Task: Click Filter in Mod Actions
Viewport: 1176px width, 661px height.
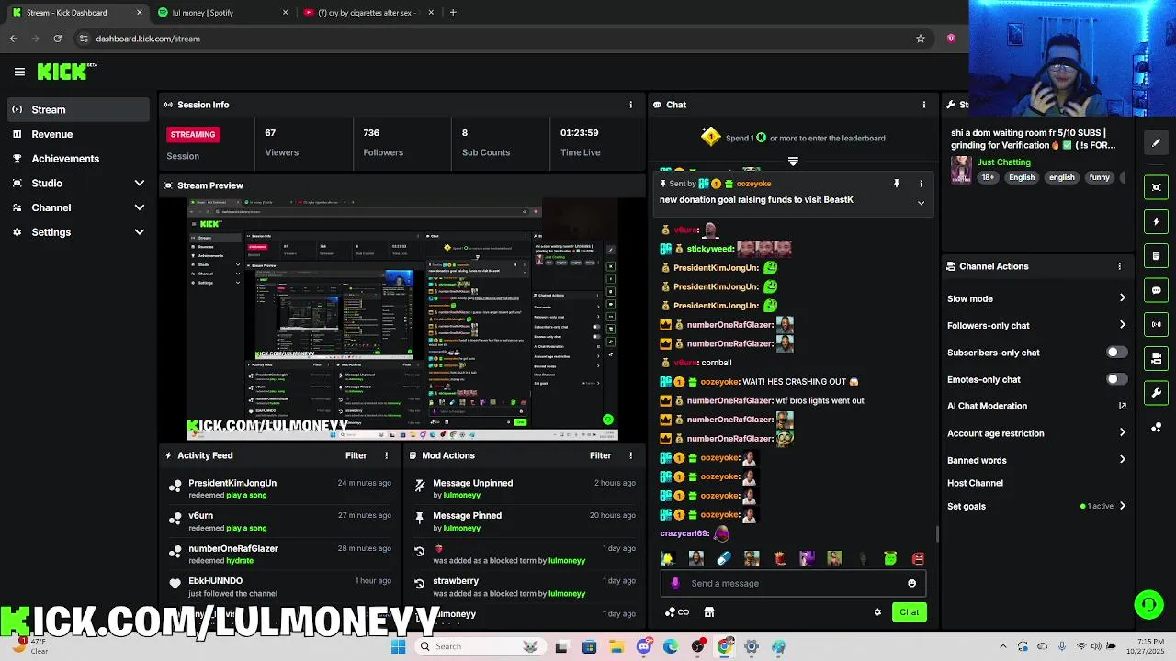Action: (x=600, y=455)
